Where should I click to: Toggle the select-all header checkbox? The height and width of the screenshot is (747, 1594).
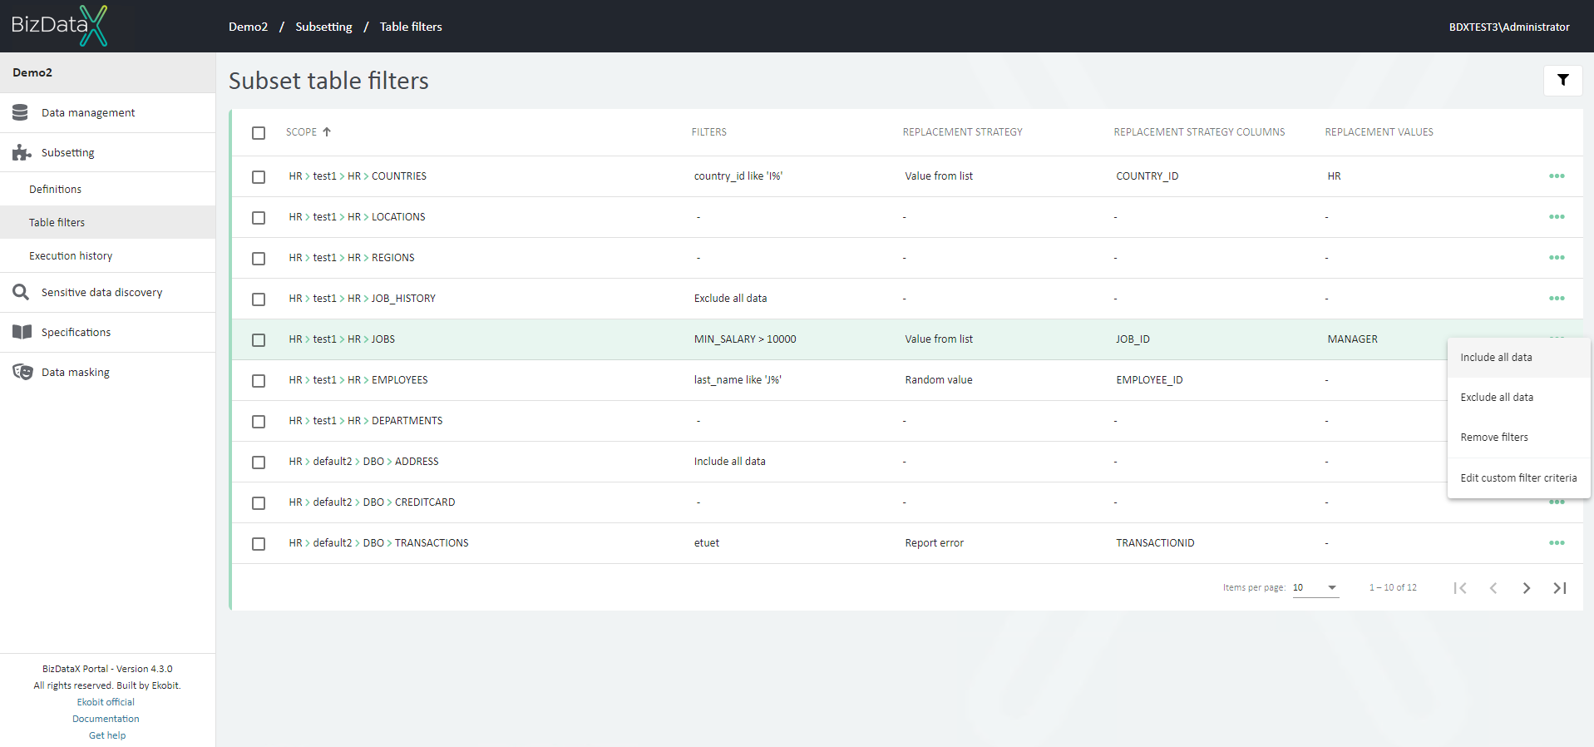(x=259, y=133)
